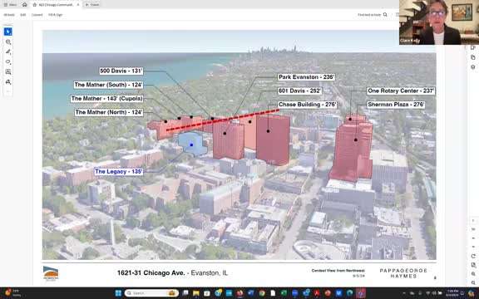Click the Windows taskbar Search box
The width and height of the screenshot is (479, 299).
(151, 293)
